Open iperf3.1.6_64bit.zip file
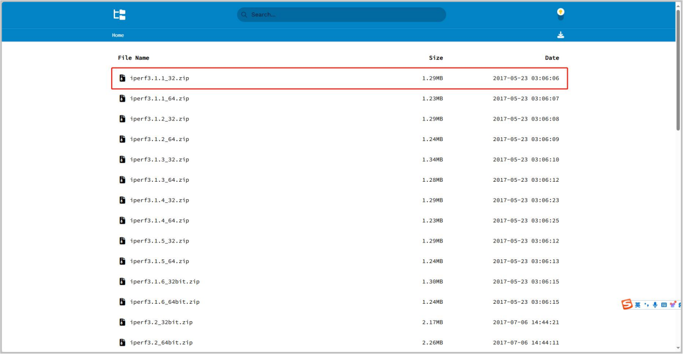This screenshot has width=683, height=354. [x=165, y=302]
